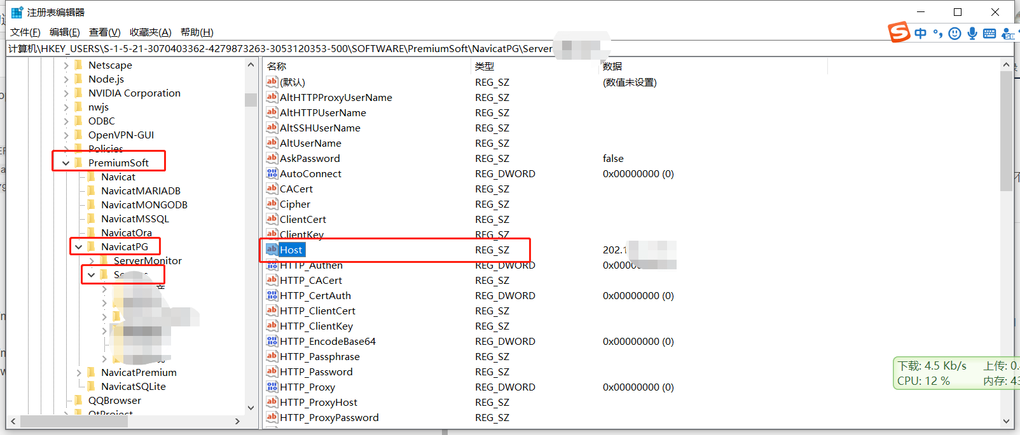Open the 收藏夹(A) menu

(x=151, y=32)
